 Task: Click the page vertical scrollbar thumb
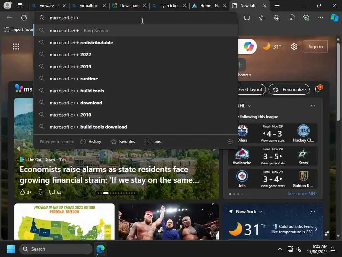338,82
